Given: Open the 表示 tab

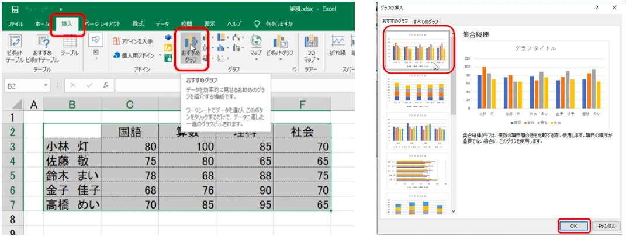Looking at the screenshot, I should (210, 24).
